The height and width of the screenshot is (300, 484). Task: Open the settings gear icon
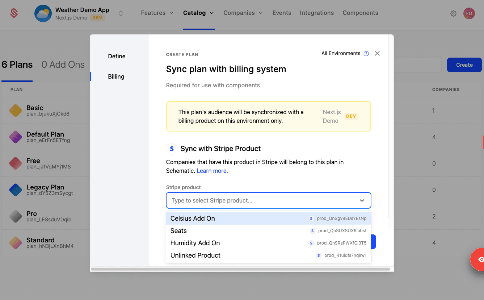(453, 13)
